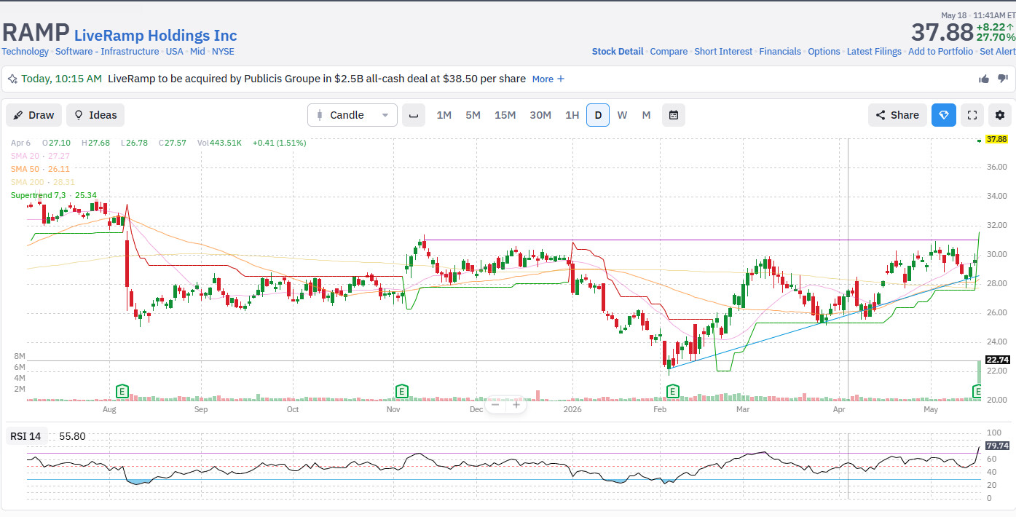
Task: Open the Draw tools
Action: click(x=34, y=115)
